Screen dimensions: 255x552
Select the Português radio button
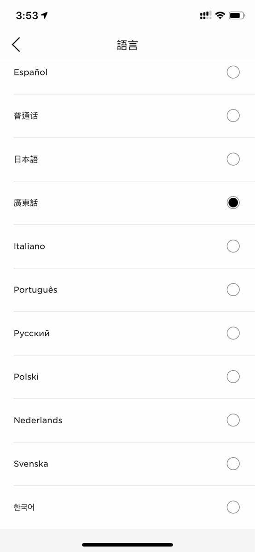coord(233,289)
